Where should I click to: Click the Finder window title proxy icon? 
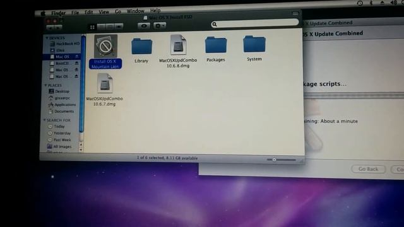(x=145, y=18)
